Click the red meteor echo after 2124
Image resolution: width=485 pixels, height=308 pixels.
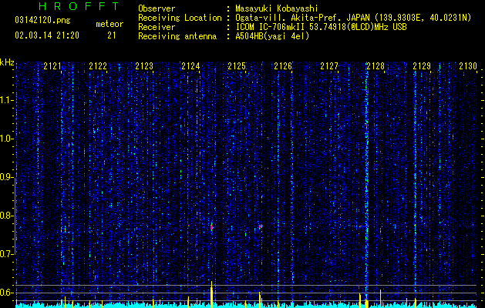coord(211,228)
